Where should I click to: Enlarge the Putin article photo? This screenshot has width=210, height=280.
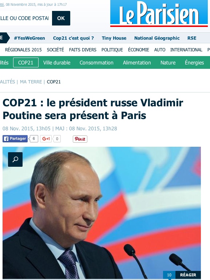(x=102, y=213)
